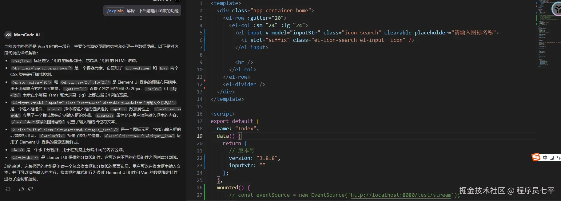Click the el-row gutter="20" chip in chat
The width and height of the screenshot is (561, 201).
(31, 82)
